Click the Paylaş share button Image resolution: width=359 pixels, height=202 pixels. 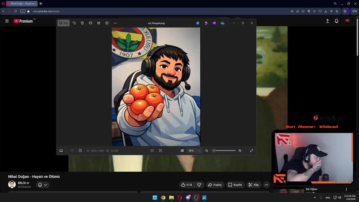pos(215,185)
